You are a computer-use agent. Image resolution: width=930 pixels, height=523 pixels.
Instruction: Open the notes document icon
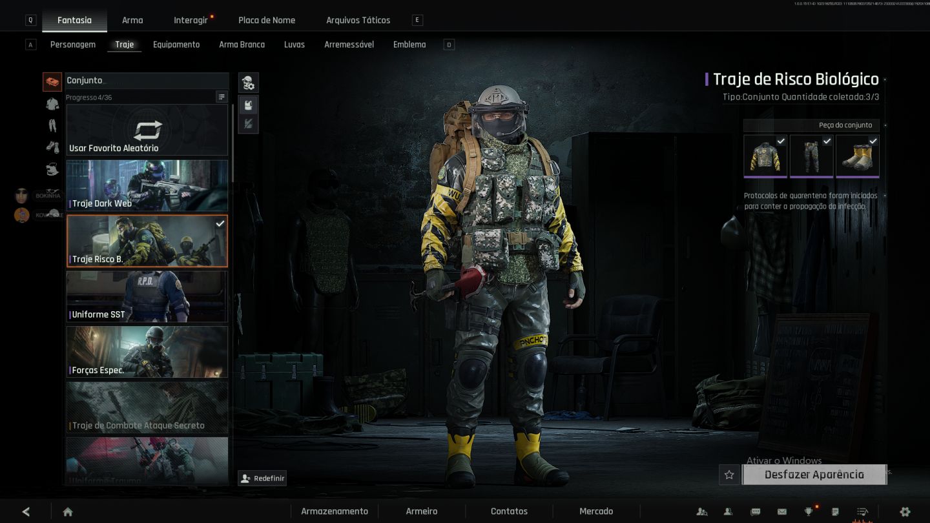click(x=835, y=511)
